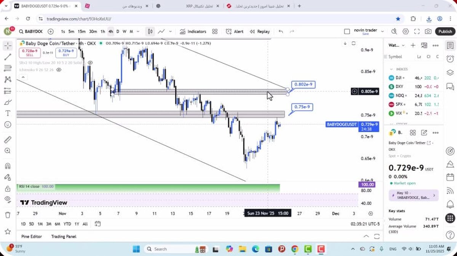
Task: Activate the zoom in tool
Action: (x=8, y=151)
